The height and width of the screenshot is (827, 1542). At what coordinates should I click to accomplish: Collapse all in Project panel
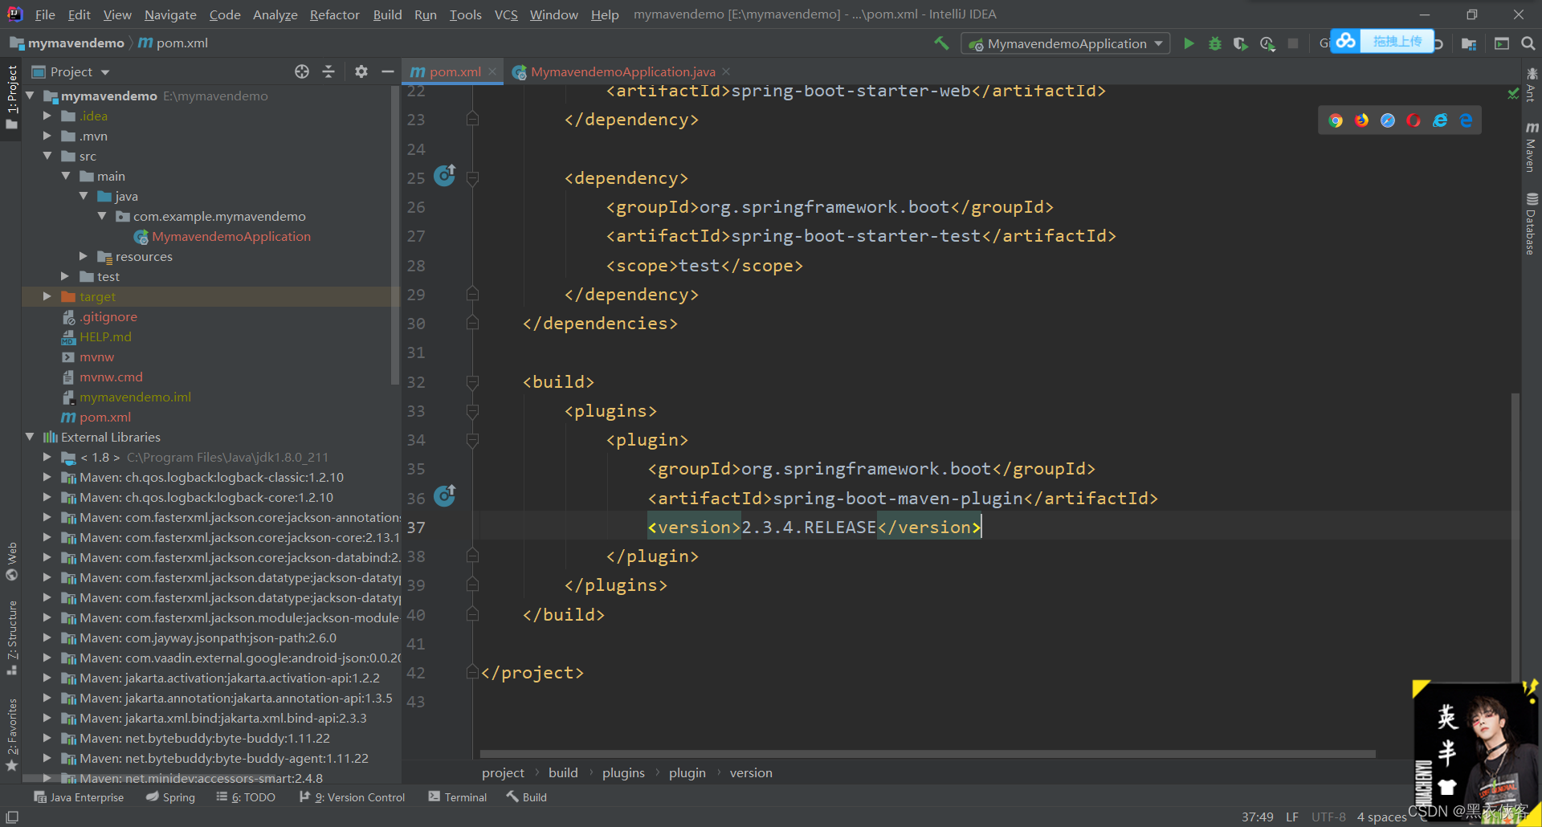click(328, 71)
